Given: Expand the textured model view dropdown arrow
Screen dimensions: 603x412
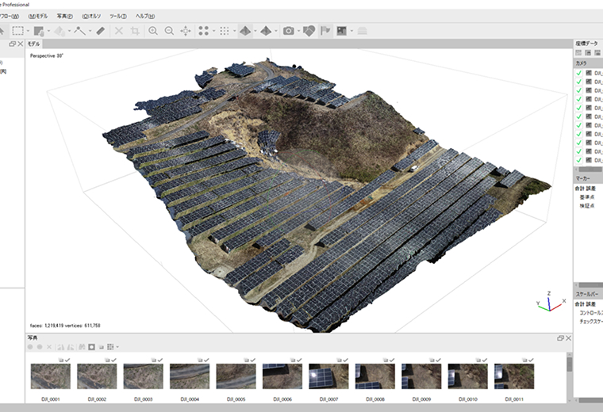Looking at the screenshot, I should [x=255, y=31].
